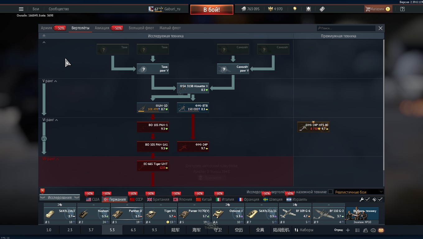Select the Израиль nation
The height and width of the screenshot is (239, 423).
point(297,199)
